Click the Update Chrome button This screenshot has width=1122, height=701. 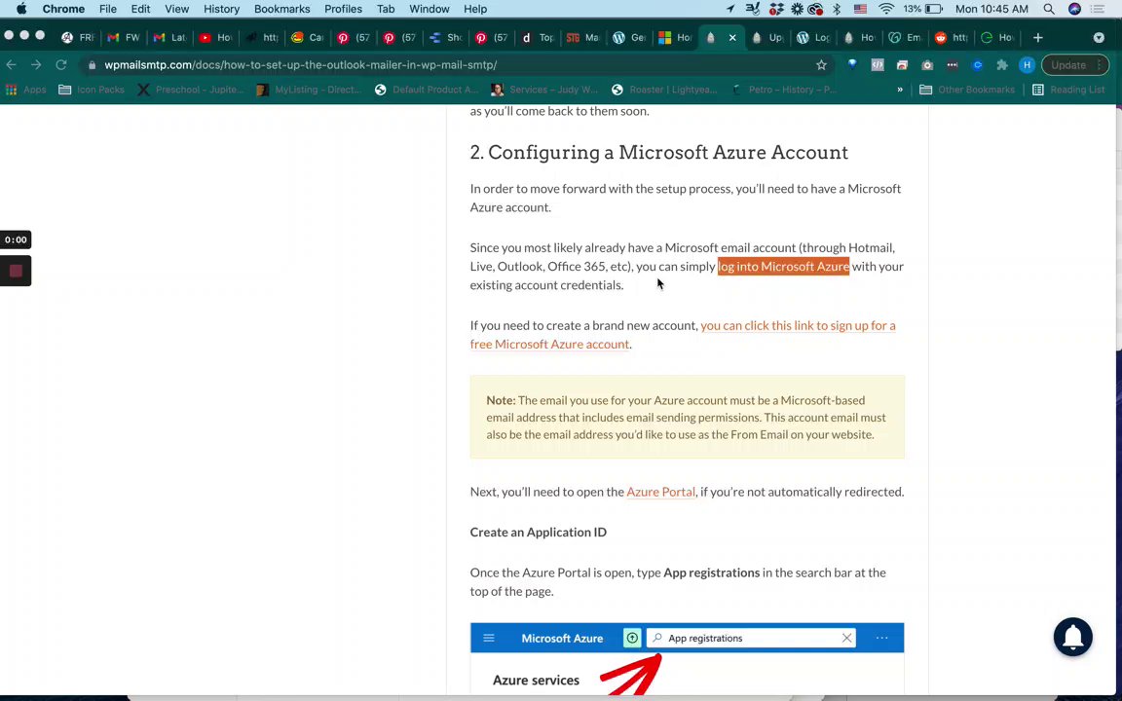click(x=1075, y=65)
